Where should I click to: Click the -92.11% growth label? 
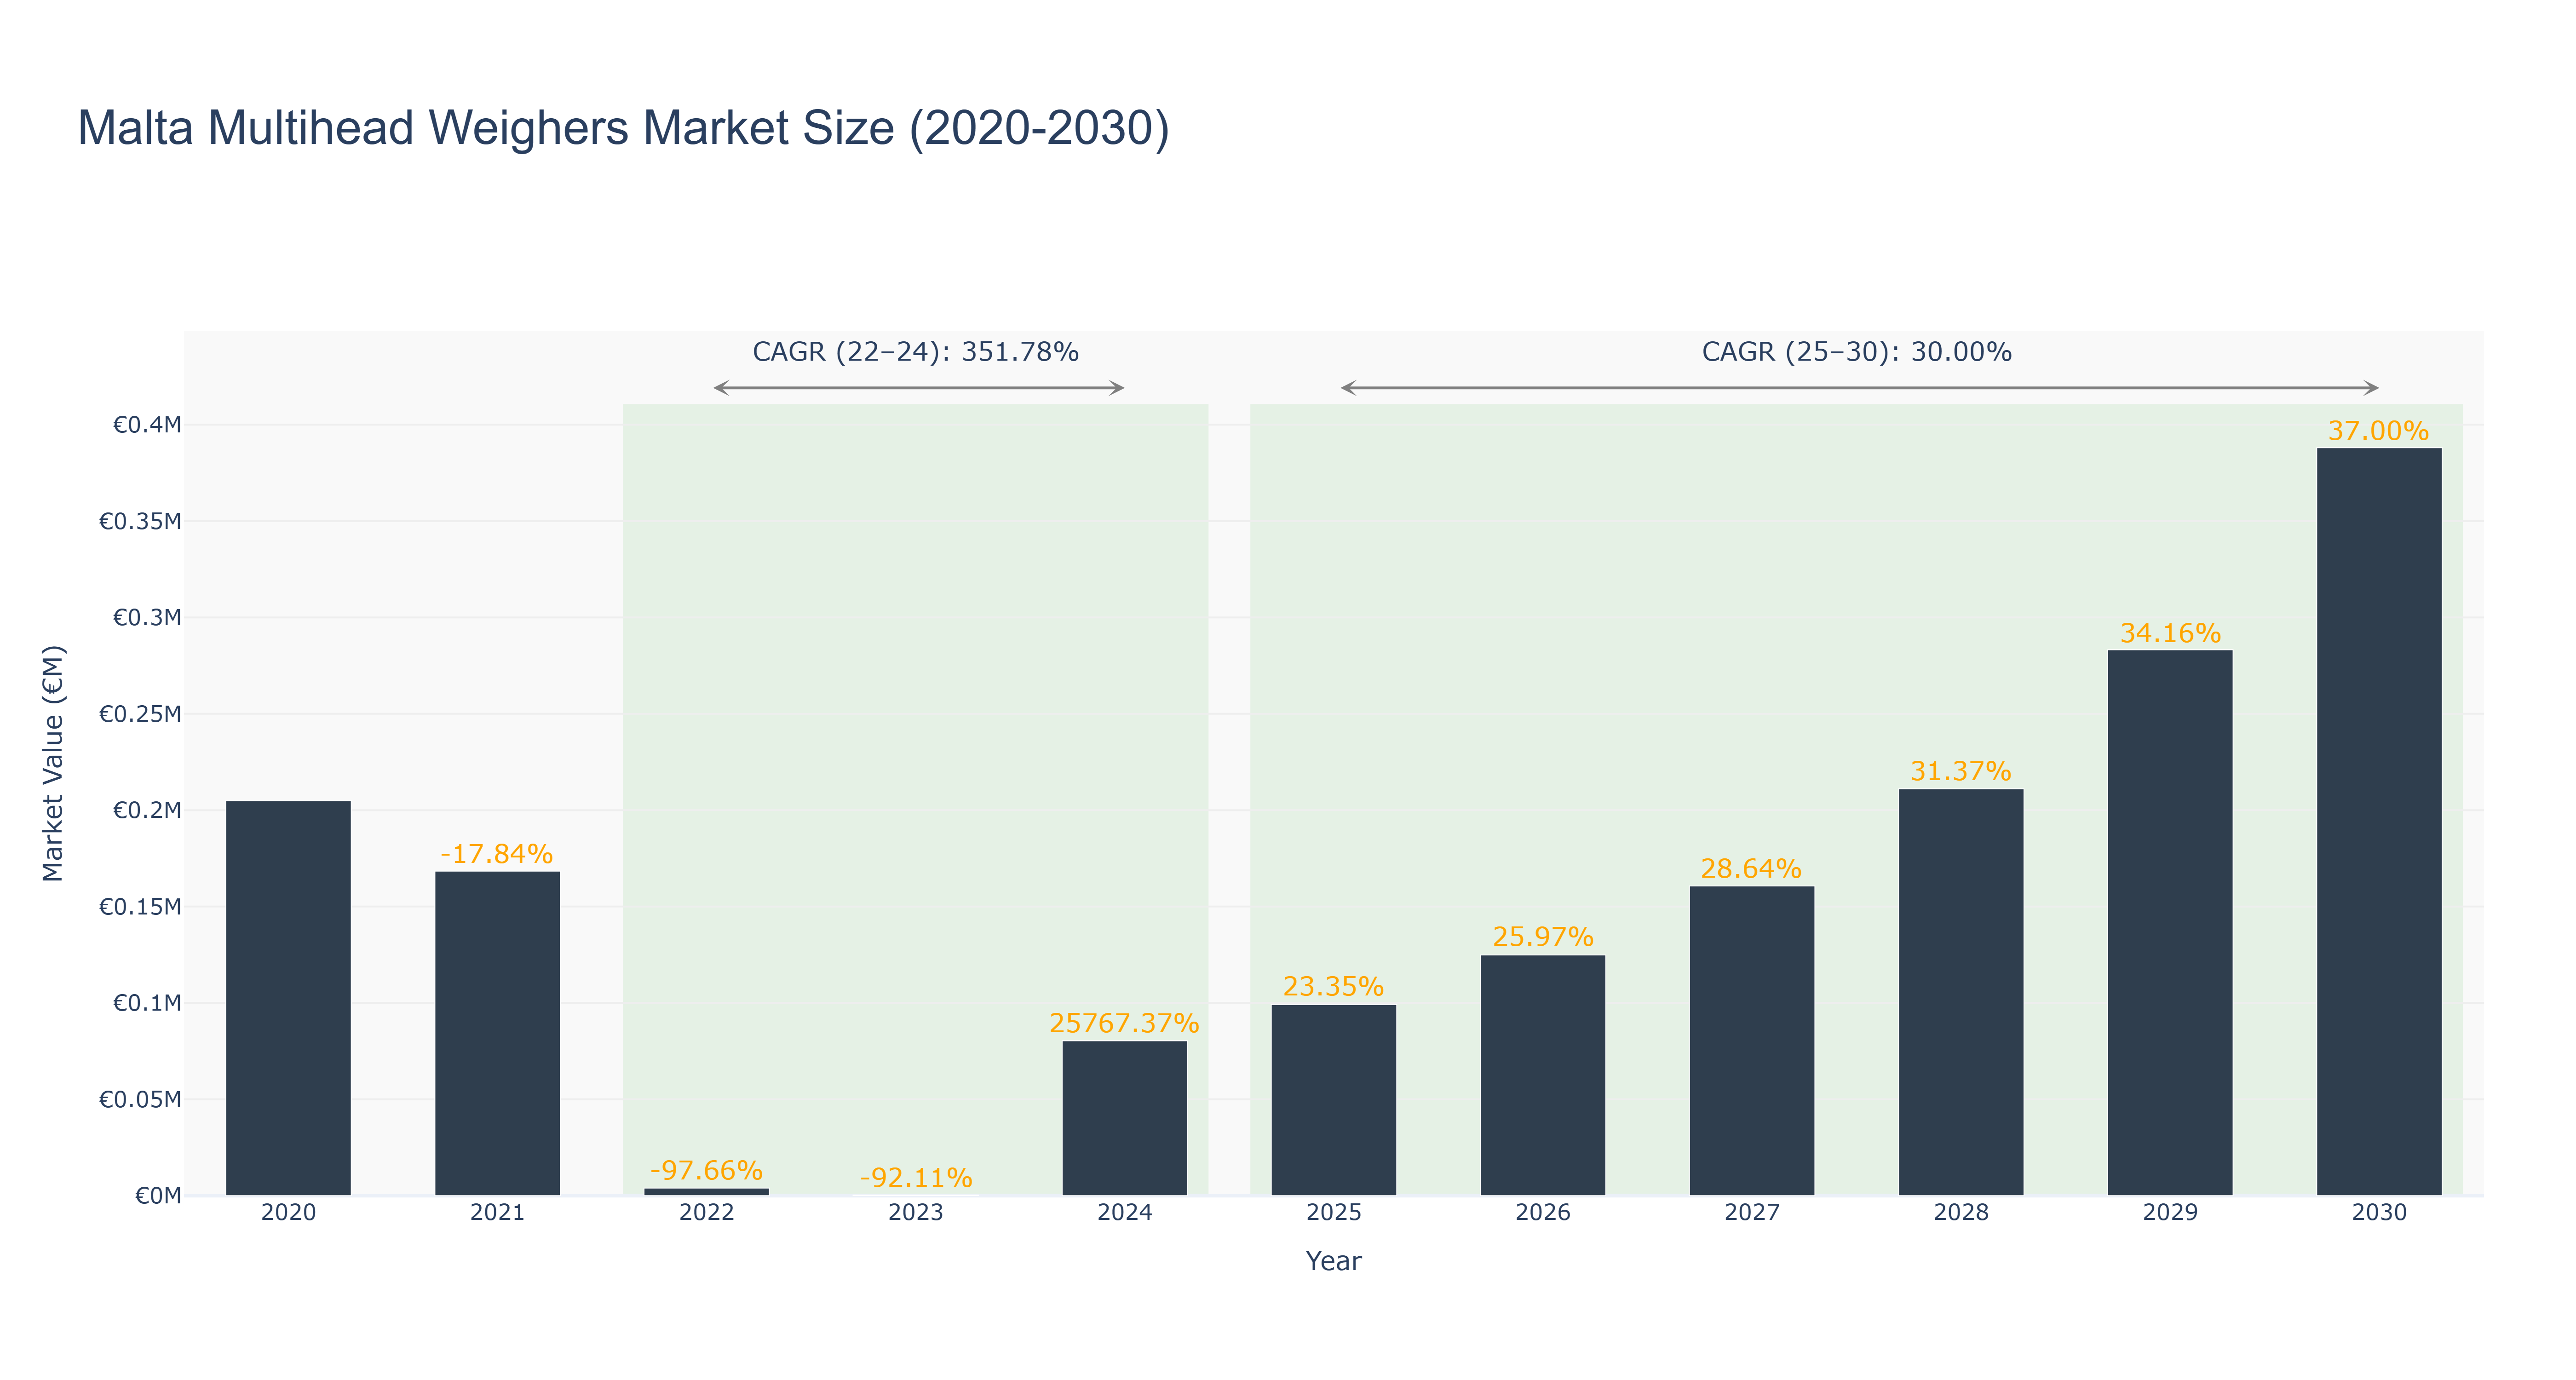point(916,1178)
